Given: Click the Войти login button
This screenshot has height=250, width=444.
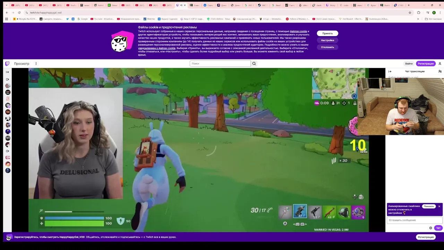Looking at the screenshot, I should pos(409,64).
